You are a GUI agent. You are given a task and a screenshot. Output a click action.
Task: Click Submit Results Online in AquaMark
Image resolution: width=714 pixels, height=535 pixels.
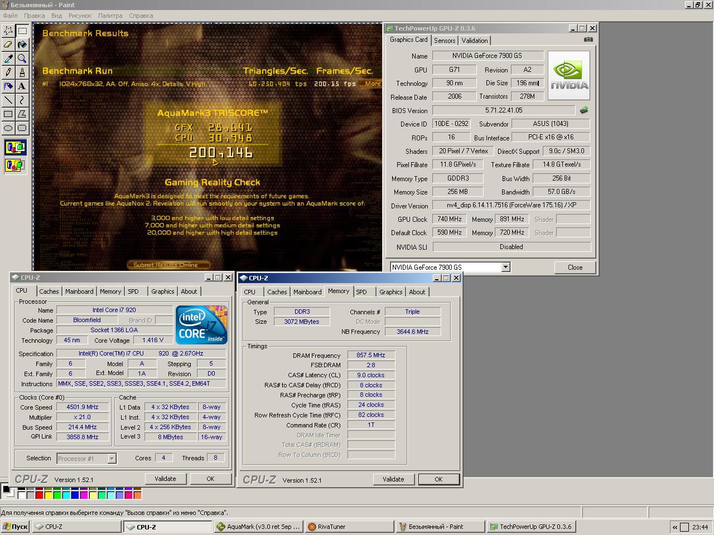click(169, 265)
